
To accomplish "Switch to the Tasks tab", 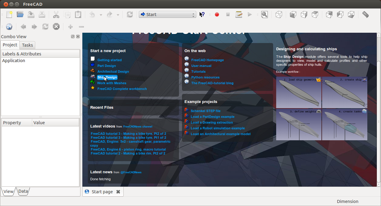I will pos(27,45).
